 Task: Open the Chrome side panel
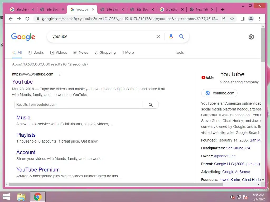[x=243, y=19]
